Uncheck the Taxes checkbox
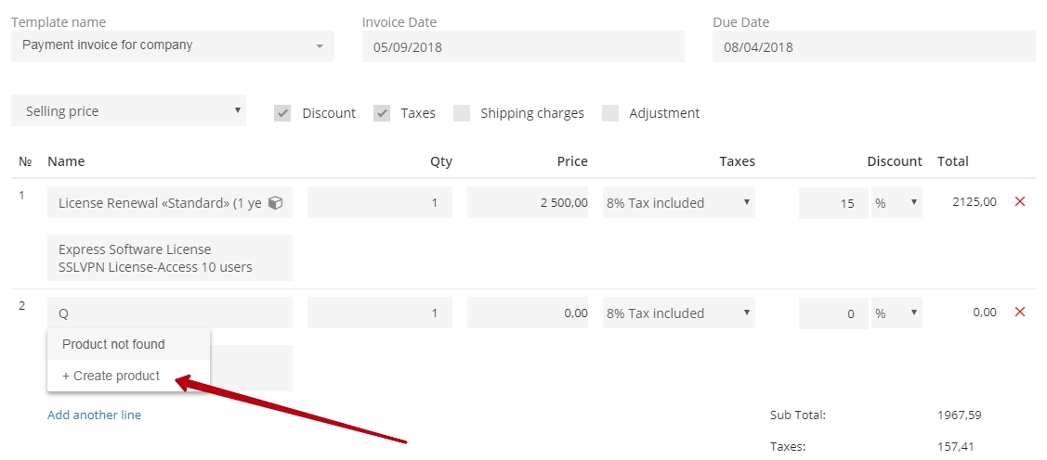The width and height of the screenshot is (1047, 460). click(382, 113)
